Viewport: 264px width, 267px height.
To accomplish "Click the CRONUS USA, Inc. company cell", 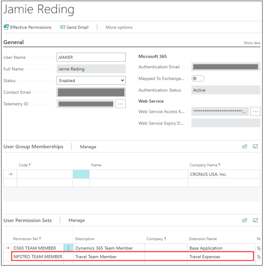I will click(224, 174).
